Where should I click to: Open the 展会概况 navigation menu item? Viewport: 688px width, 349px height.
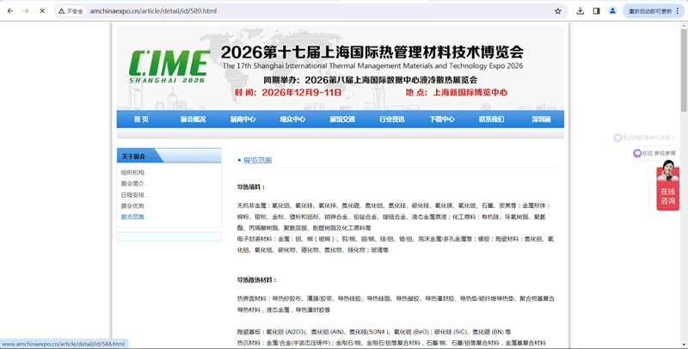[x=193, y=119]
